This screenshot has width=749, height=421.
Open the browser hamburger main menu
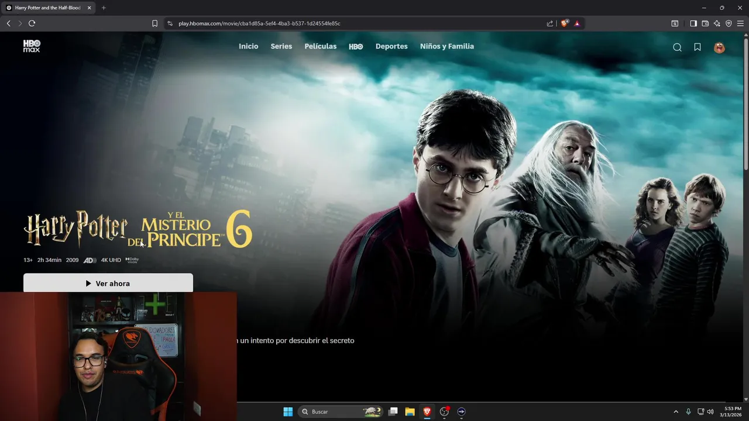(x=741, y=23)
